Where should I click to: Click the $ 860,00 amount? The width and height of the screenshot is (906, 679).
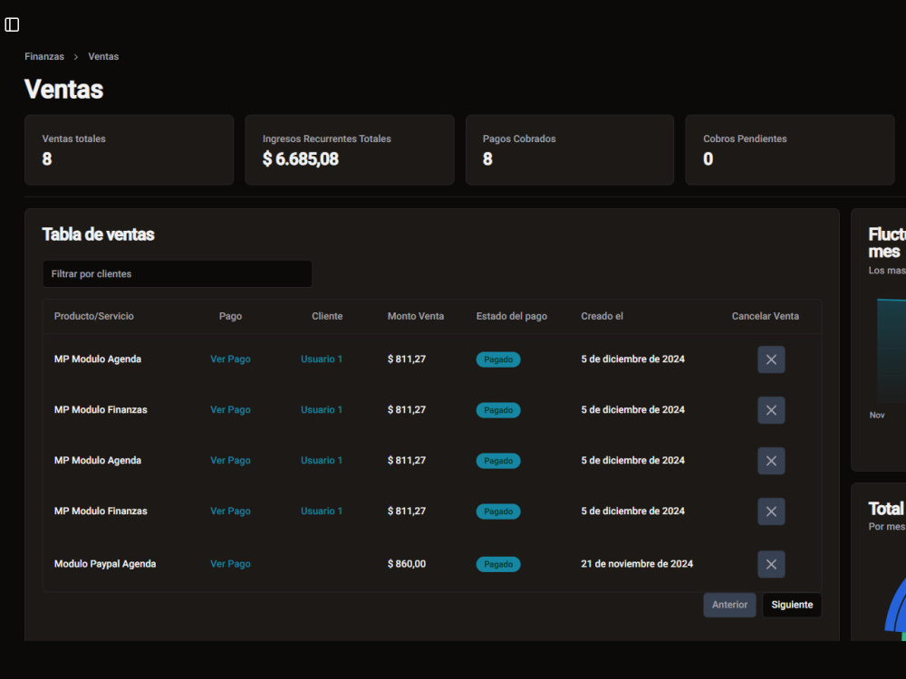407,564
